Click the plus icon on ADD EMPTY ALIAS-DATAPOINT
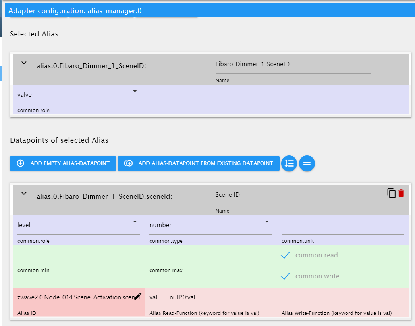415x326 pixels. click(x=20, y=163)
